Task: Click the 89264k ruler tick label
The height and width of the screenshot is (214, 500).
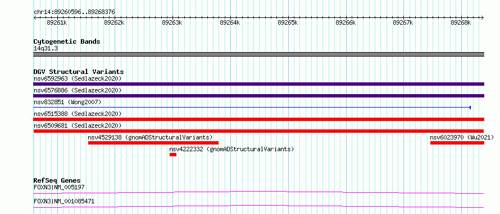Action: (230, 22)
